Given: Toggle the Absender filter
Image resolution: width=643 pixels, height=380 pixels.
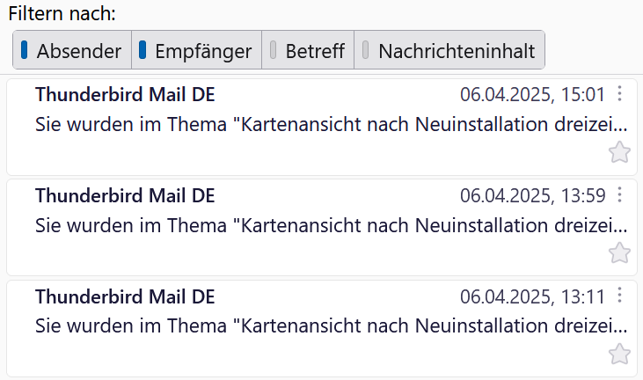Looking at the screenshot, I should click(x=72, y=51).
